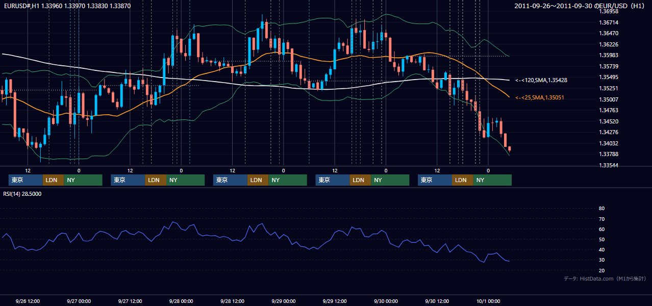Click price axis value 1.35739

608,66
